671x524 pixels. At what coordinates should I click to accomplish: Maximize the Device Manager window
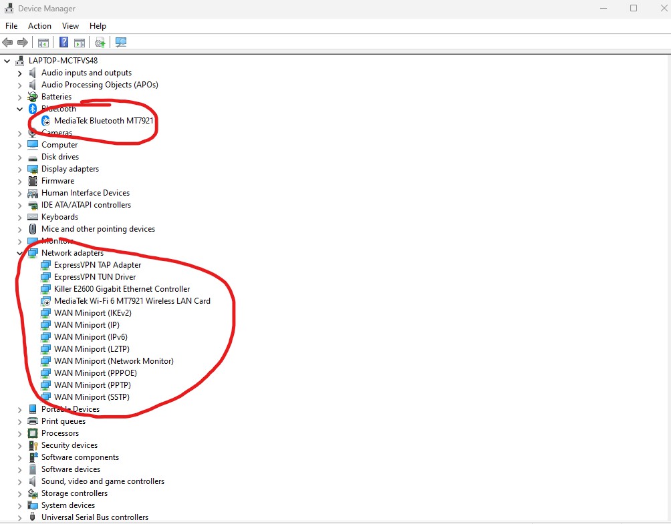coord(634,8)
